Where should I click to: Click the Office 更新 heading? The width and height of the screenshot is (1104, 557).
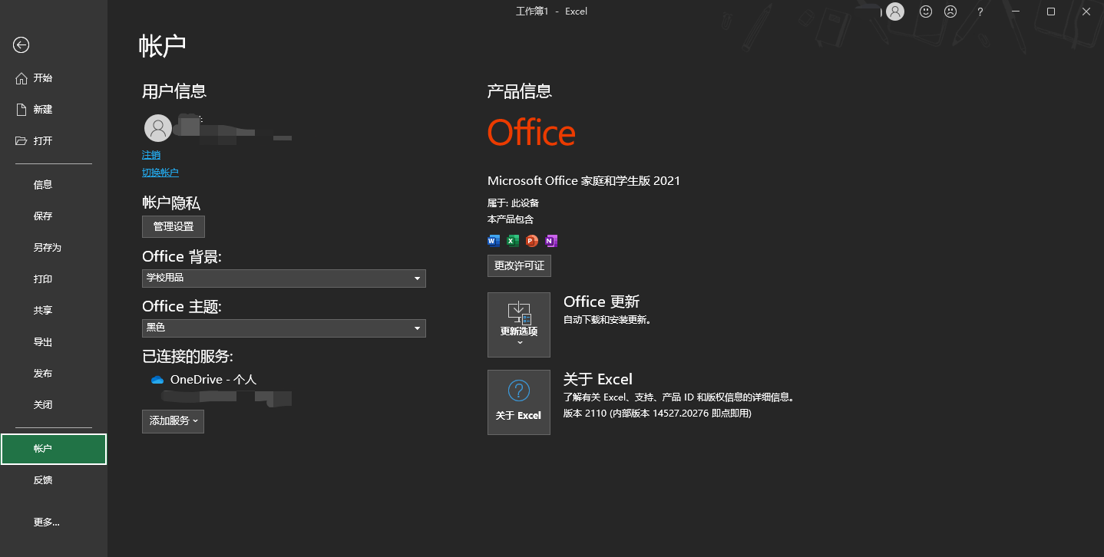click(x=602, y=302)
